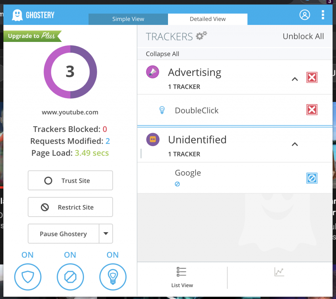The image size is (336, 299).
Task: Click the DoubleClick lightbulb icon
Action: (162, 110)
